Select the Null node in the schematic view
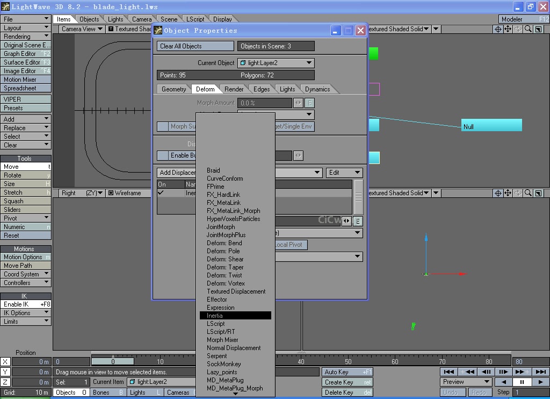Viewport: 550px width, 399px height. pos(491,125)
